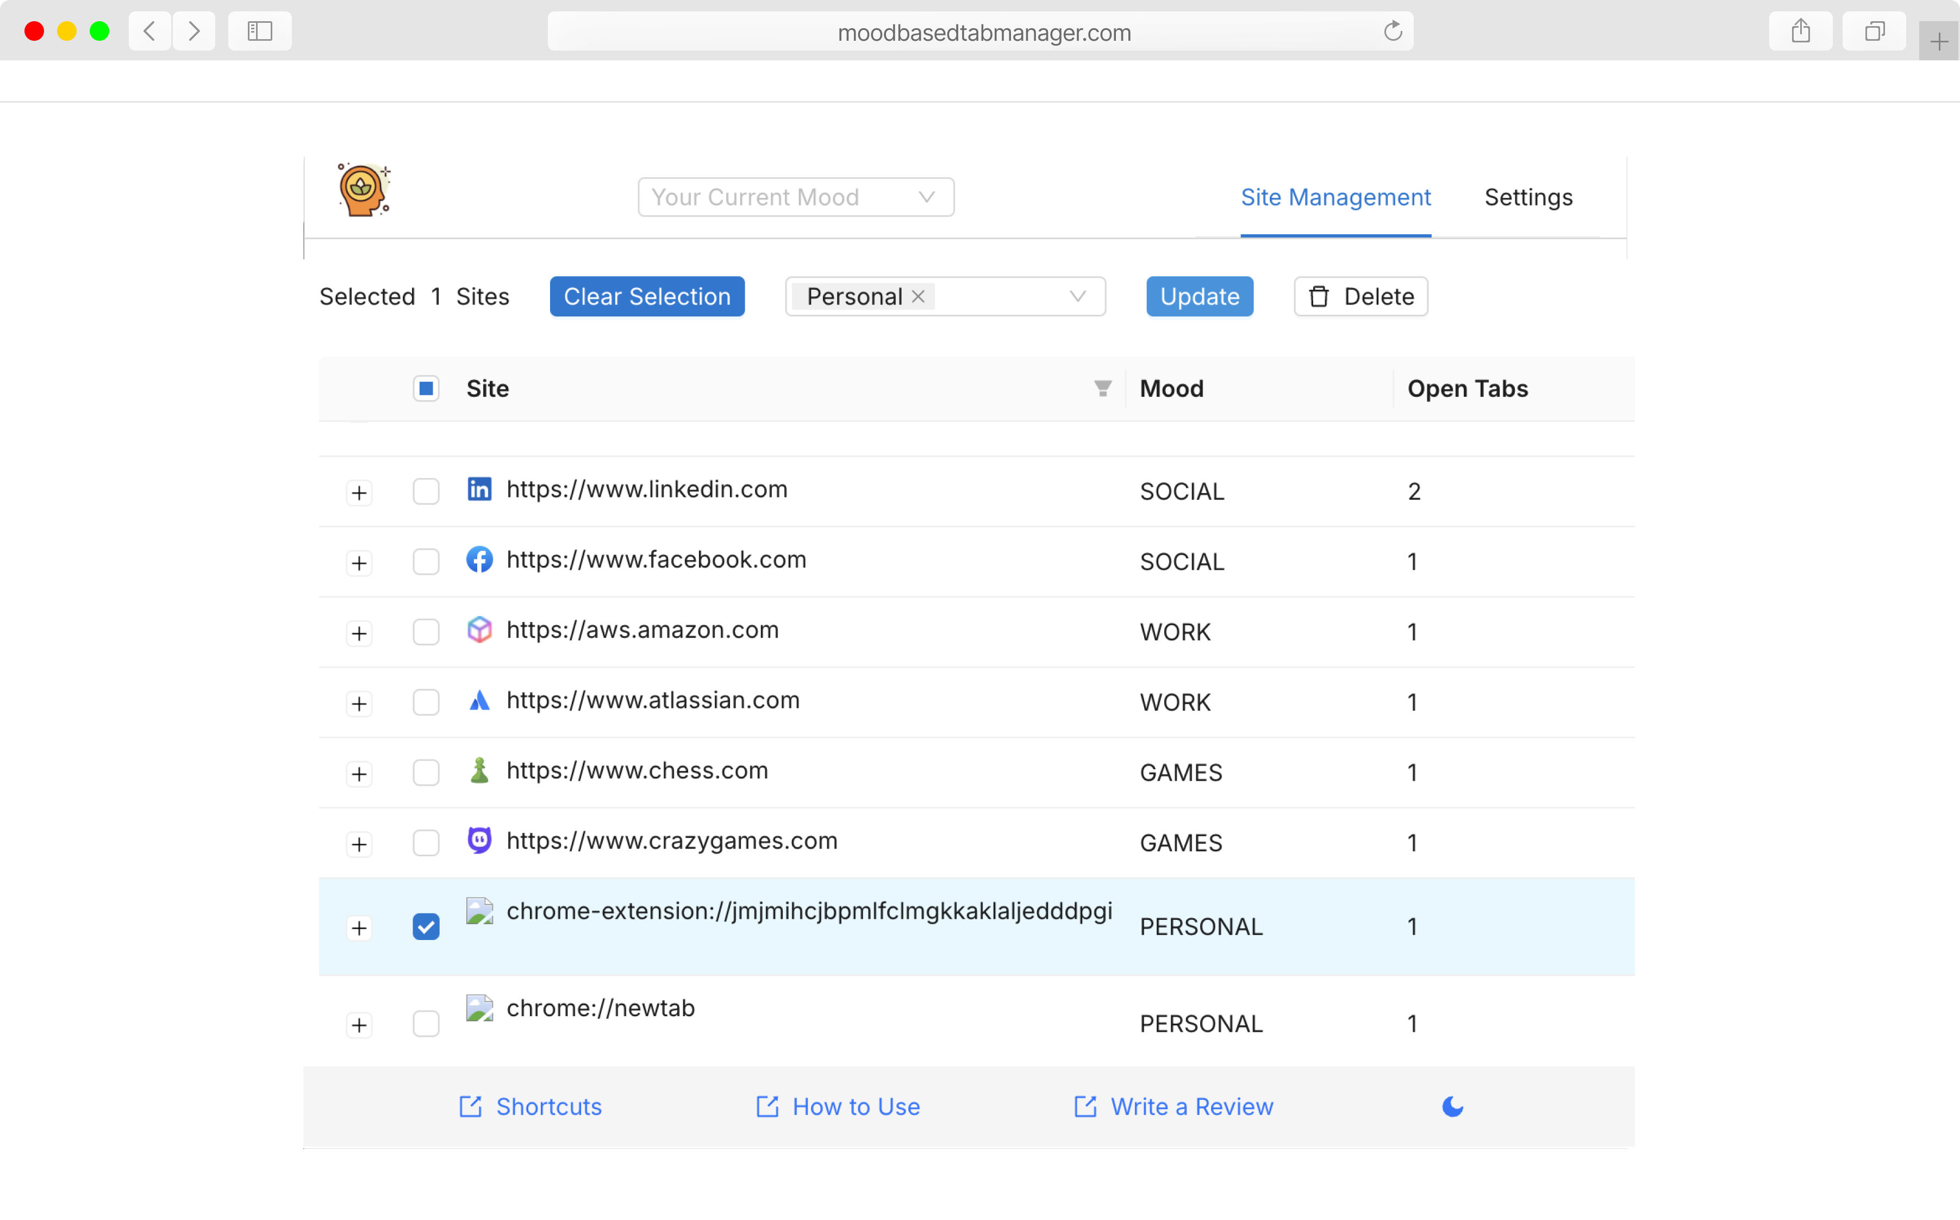
Task: Click the Mood column header
Action: [1171, 389]
